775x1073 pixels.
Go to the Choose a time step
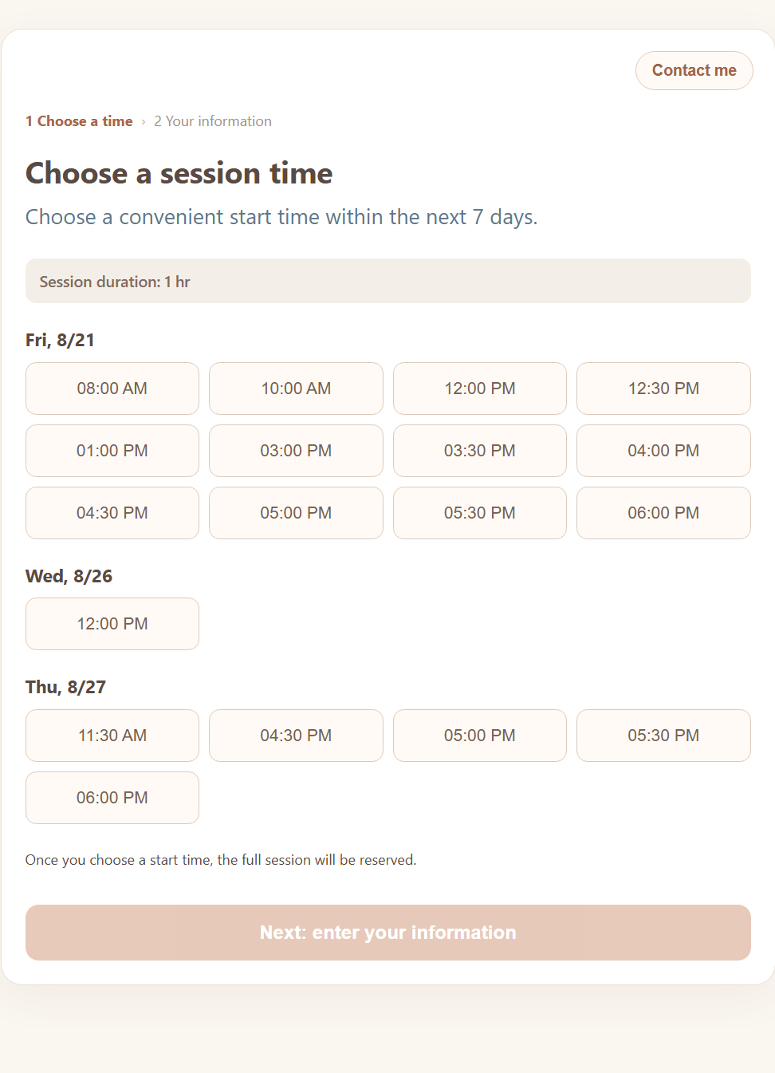tap(79, 121)
